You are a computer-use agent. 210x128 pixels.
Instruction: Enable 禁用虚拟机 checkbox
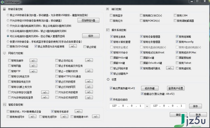tap(177, 68)
